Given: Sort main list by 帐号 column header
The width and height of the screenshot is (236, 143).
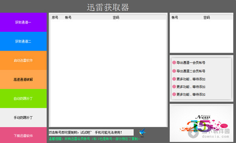Looking at the screenshot, I should point(68,18).
